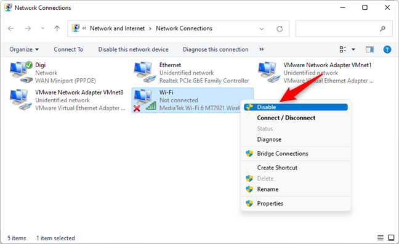Click shield icon beside Properties
The height and width of the screenshot is (244, 399).
pyautogui.click(x=249, y=203)
